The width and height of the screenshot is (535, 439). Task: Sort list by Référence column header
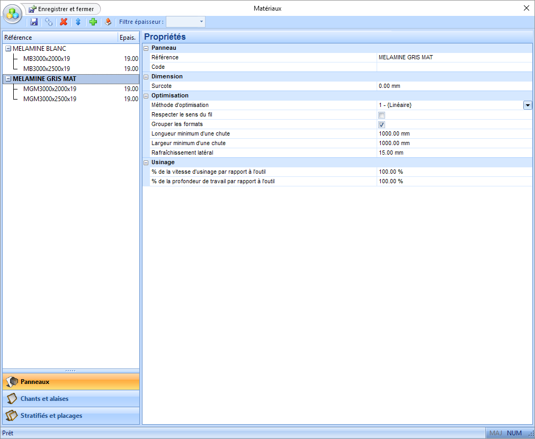pyautogui.click(x=59, y=38)
